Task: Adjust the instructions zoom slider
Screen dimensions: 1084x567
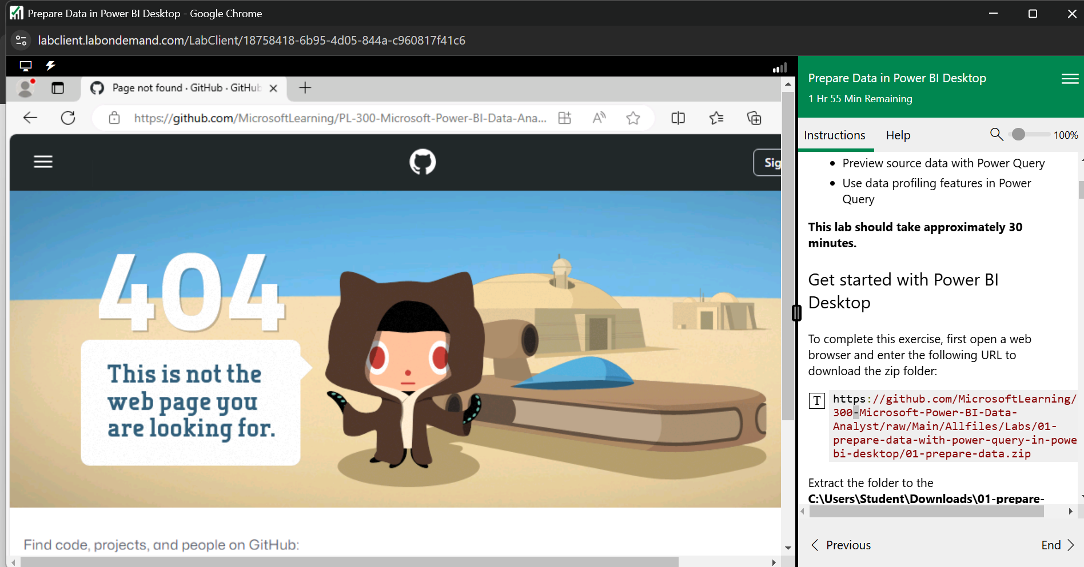Action: [1030, 134]
